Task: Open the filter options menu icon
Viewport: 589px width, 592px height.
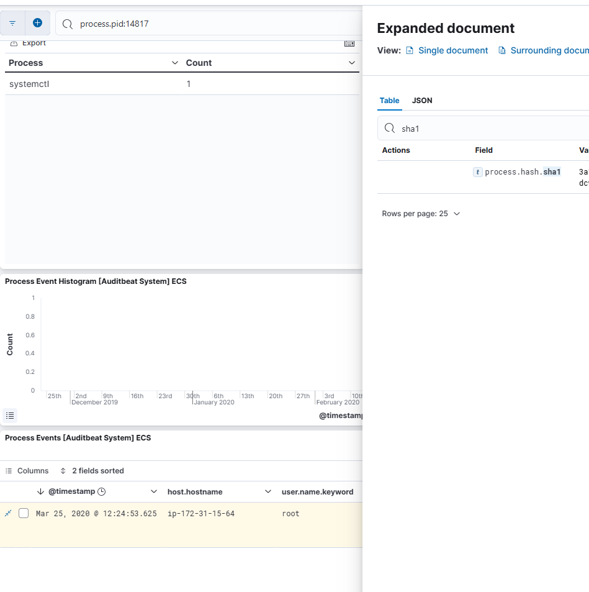Action: (12, 23)
